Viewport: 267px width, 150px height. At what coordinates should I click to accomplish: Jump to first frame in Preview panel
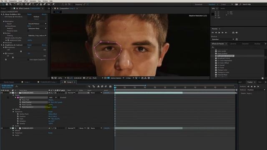[x=212, y=32]
